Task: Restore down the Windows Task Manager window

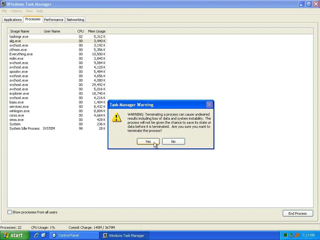Action: [308, 4]
